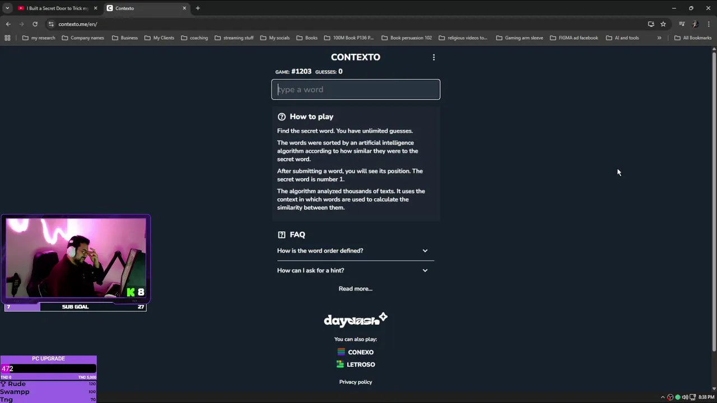Click the 'GUESSES: 0' counter
The height and width of the screenshot is (403, 717).
[x=329, y=72]
